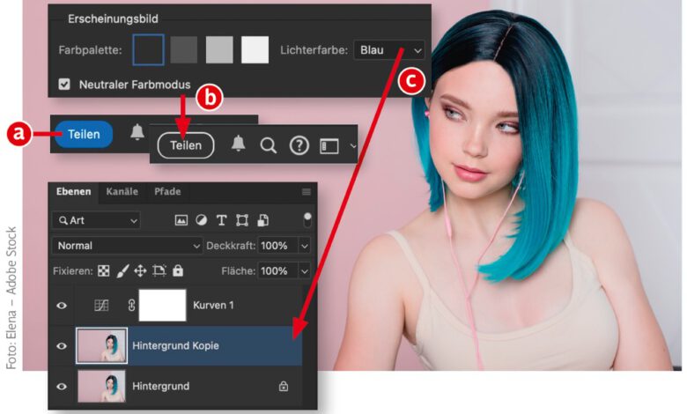Select the white Farbpalette swatch
Screen dimensions: 687x414
(x=255, y=50)
